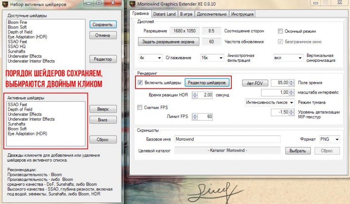Open the Дополнительно tab
Image resolution: width=350 pixels, height=204 pixels.
pos(212,14)
